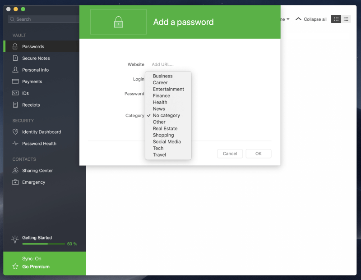Select Tech category
The width and height of the screenshot is (361, 280).
pos(168,148)
